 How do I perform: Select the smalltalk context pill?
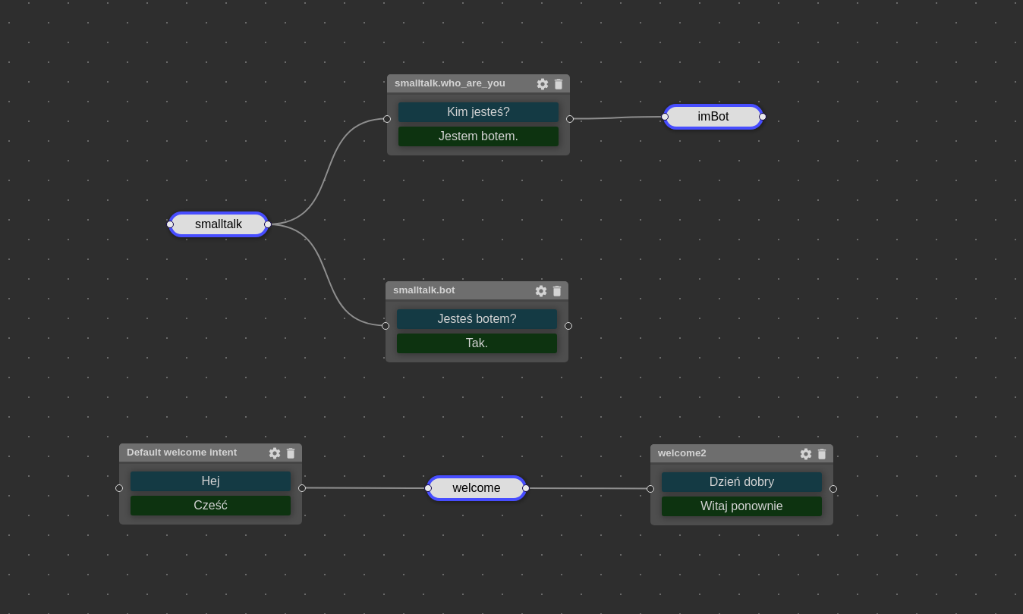[219, 224]
